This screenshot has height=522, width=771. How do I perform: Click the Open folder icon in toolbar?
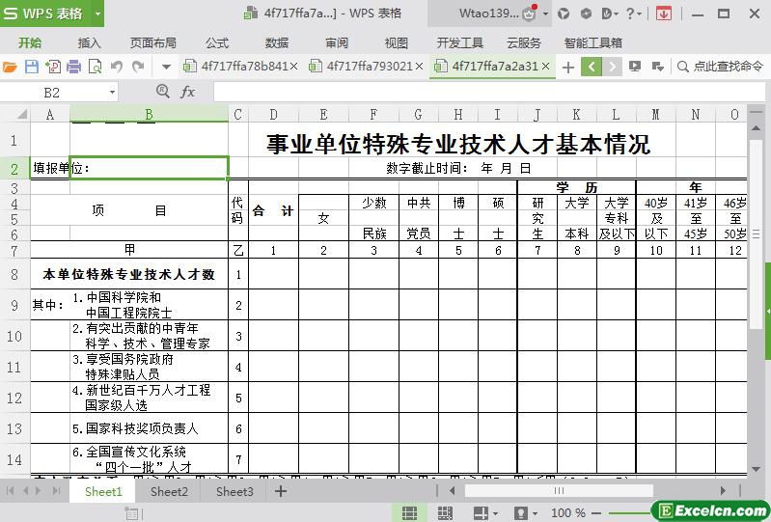coord(11,67)
